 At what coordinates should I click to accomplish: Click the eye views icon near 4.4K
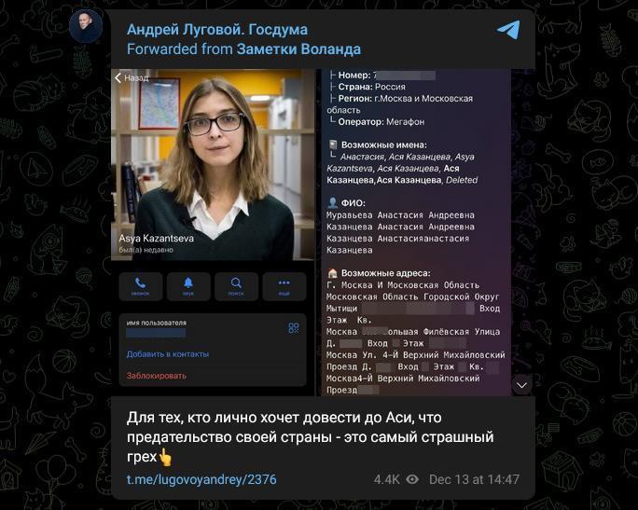pyautogui.click(x=412, y=479)
